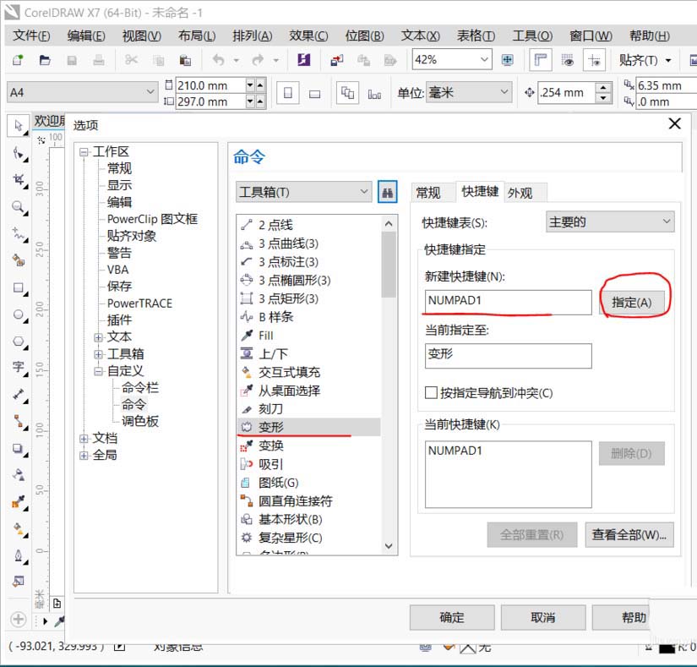Click the page width 210.0 mm field

click(210, 85)
